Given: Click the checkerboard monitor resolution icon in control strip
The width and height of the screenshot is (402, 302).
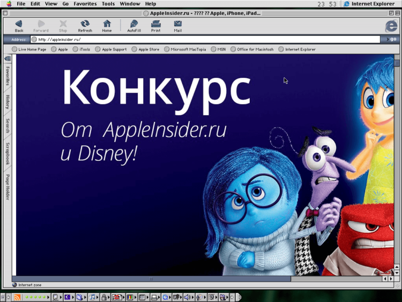Looking at the screenshot, I should [x=142, y=297].
